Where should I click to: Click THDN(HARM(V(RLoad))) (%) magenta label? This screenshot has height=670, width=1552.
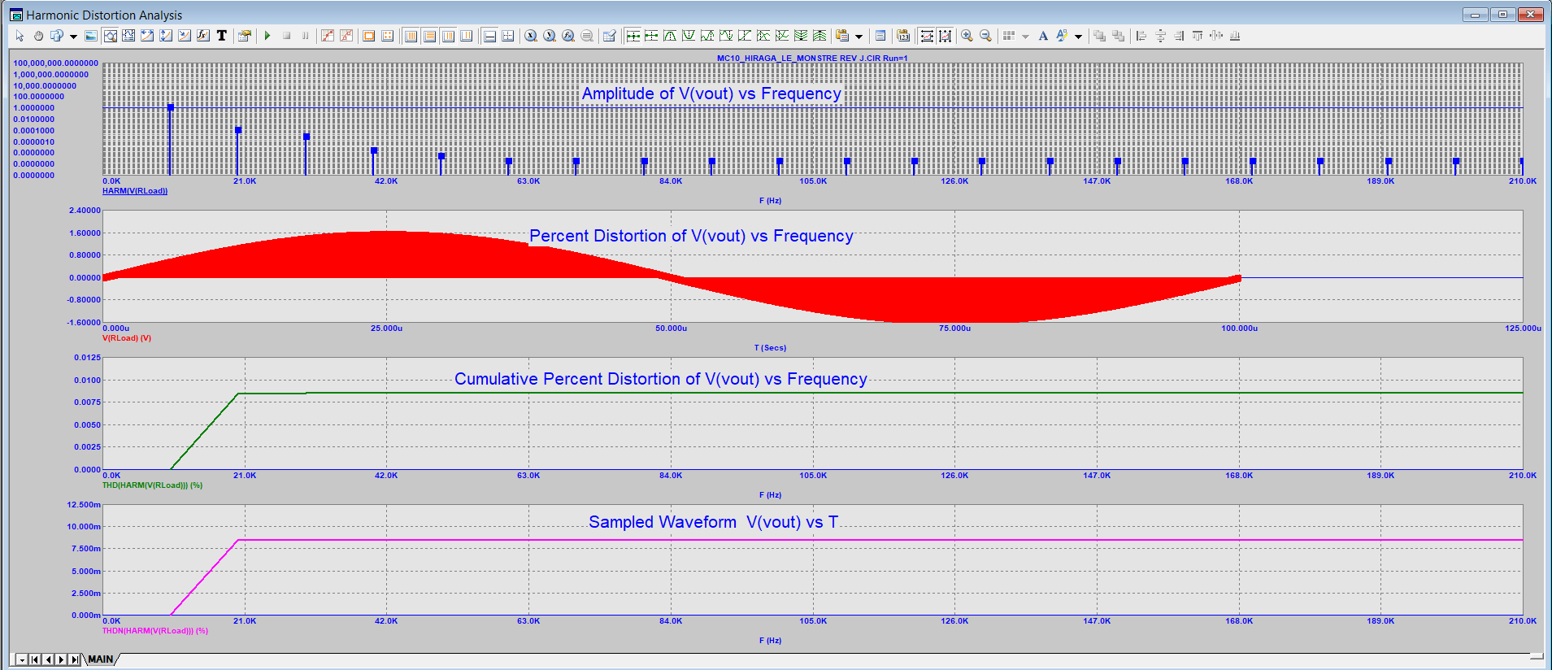[155, 631]
